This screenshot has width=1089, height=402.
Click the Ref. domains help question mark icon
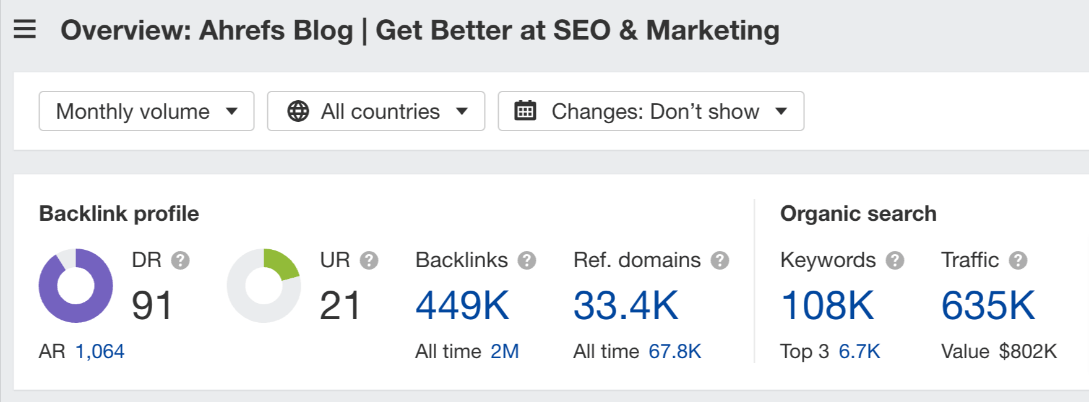point(720,260)
